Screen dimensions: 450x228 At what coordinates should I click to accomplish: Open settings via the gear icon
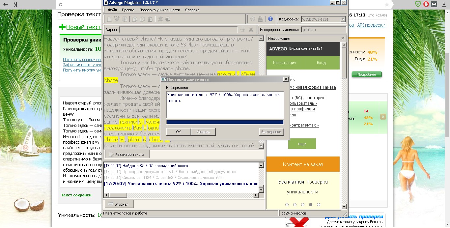[x=253, y=19]
